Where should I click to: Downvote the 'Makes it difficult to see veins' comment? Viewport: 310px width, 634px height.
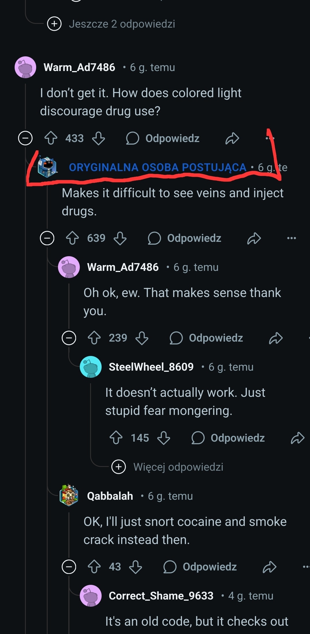(x=120, y=238)
